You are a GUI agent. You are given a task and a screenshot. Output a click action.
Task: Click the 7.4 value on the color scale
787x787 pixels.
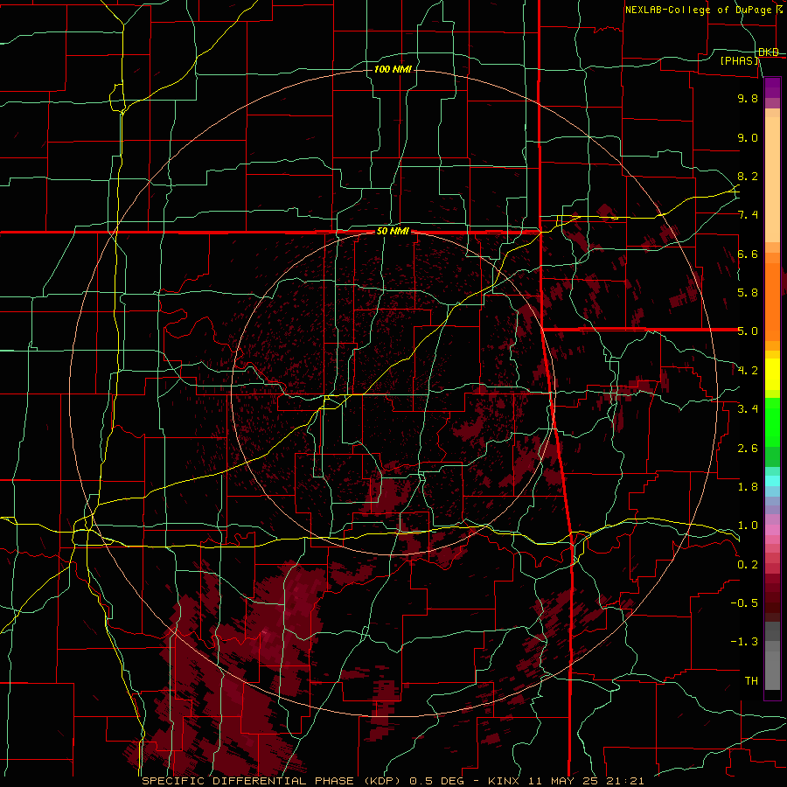[748, 215]
